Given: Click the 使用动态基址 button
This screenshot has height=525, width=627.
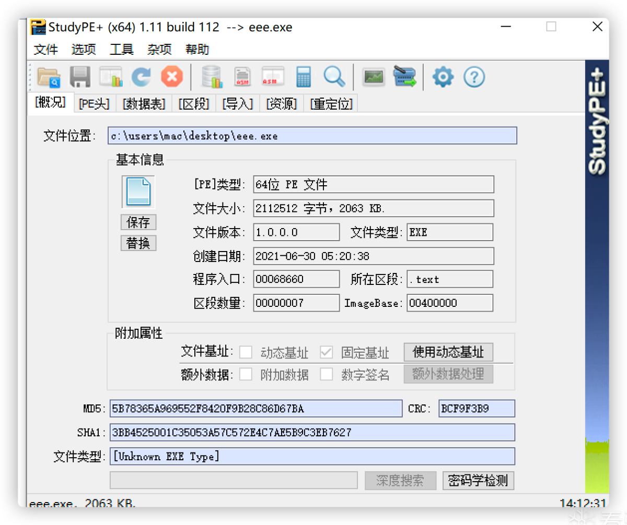Looking at the screenshot, I should (x=448, y=352).
